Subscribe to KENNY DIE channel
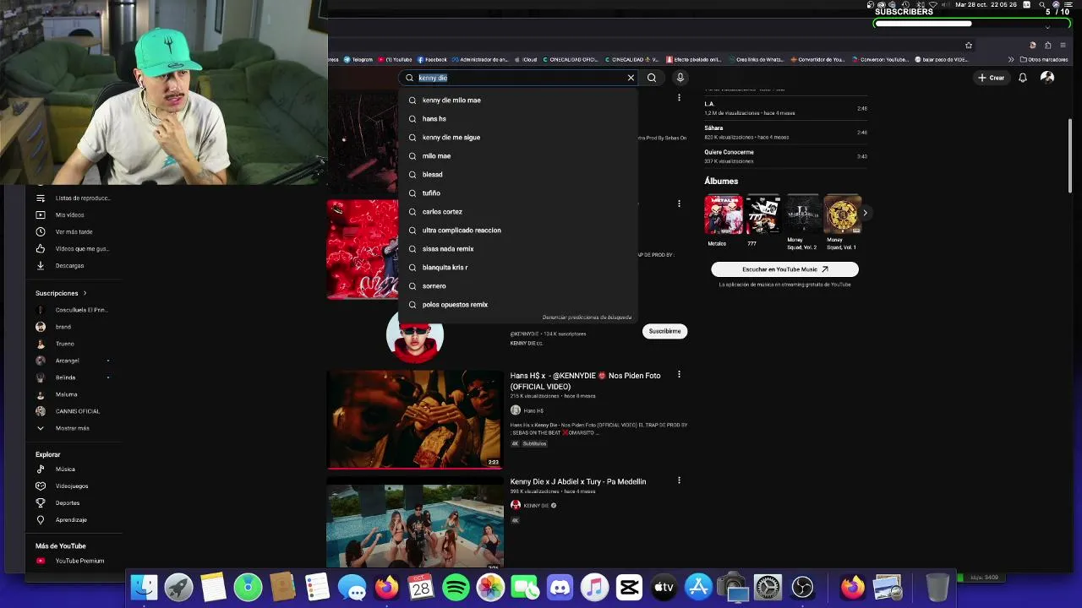The height and width of the screenshot is (608, 1082). tap(664, 331)
